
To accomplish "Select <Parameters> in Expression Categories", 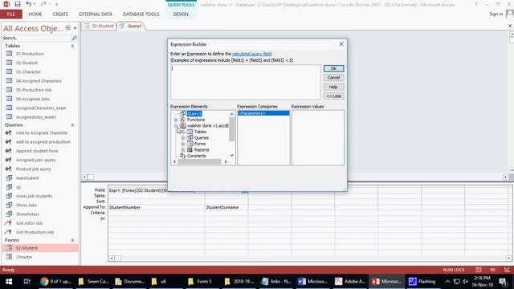I will (x=263, y=113).
